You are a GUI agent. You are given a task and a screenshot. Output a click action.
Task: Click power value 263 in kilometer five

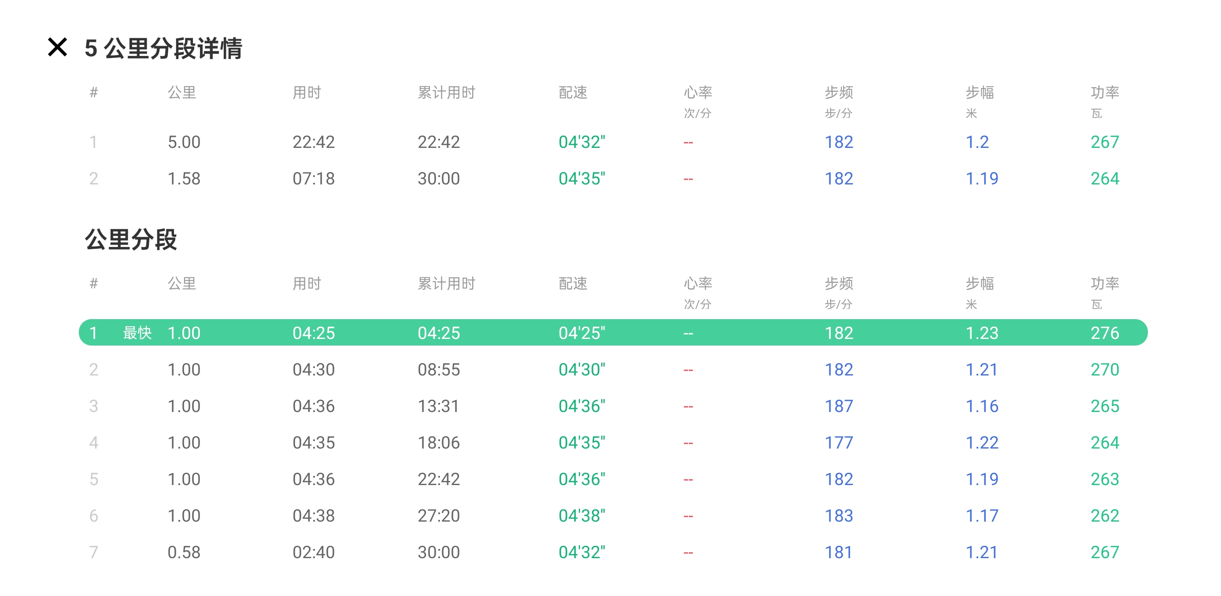[1104, 479]
